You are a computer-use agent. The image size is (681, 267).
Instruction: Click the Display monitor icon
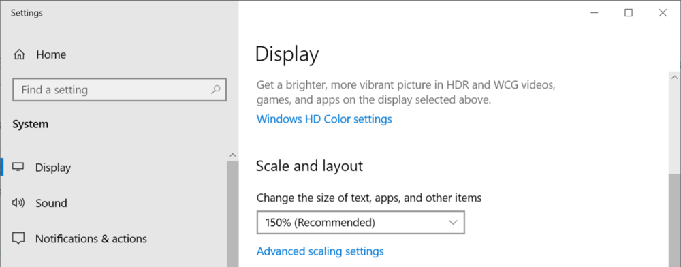18,167
